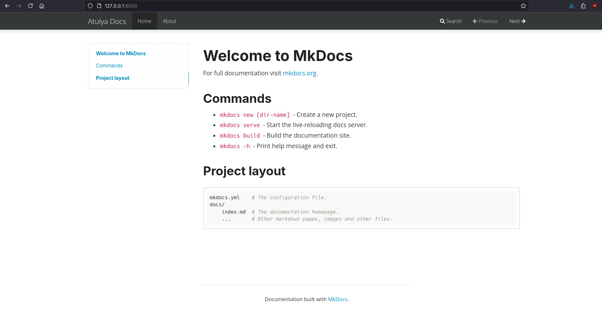Open the extensions puzzle icon
Image resolution: width=602 pixels, height=319 pixels.
tap(583, 6)
